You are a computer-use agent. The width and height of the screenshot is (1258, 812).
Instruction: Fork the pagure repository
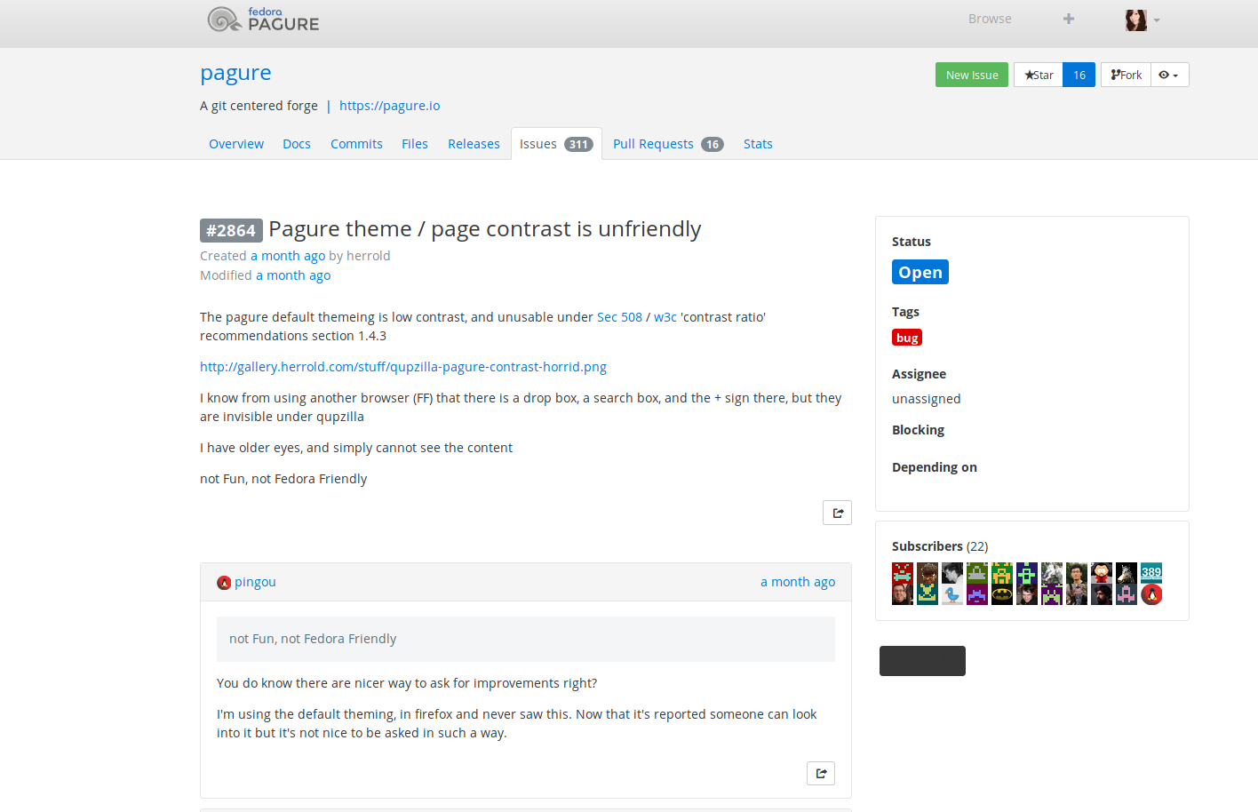tap(1126, 75)
